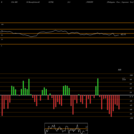Click the -80 label on the MR axis
This screenshot has width=134, height=134.
pyautogui.click(x=131, y=114)
